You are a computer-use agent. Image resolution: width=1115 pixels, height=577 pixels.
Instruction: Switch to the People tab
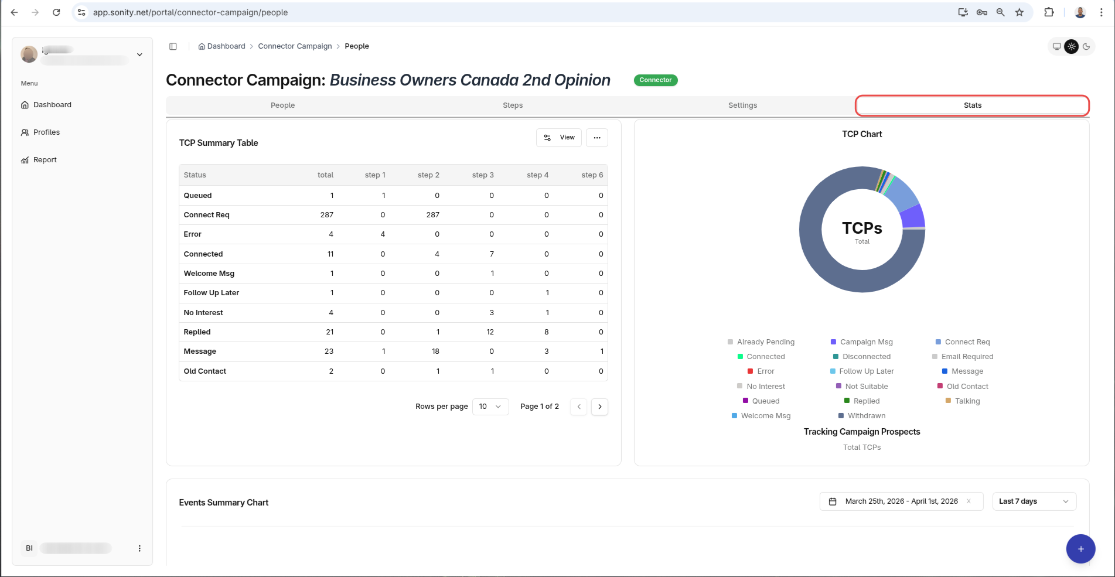(282, 105)
